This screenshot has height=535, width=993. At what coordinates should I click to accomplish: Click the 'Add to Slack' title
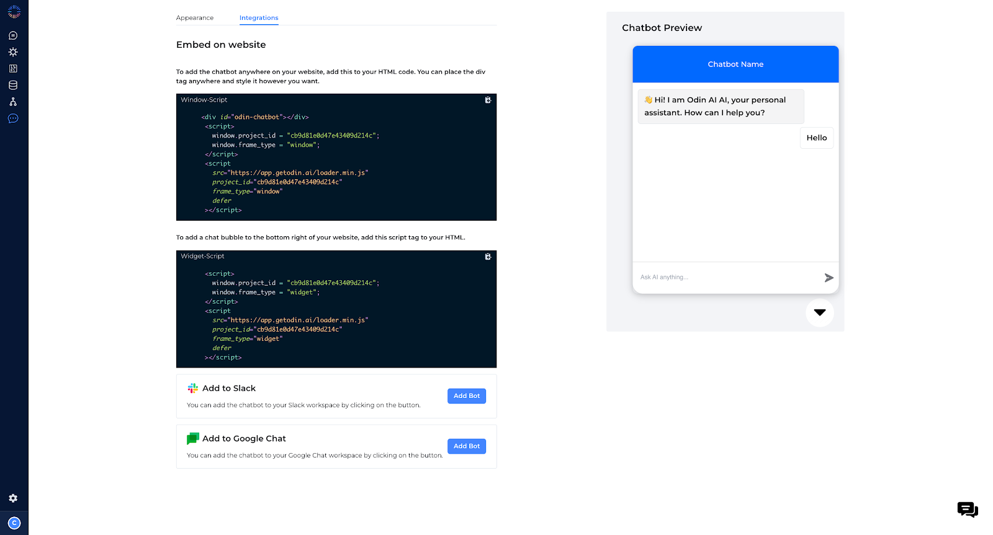[x=229, y=388]
